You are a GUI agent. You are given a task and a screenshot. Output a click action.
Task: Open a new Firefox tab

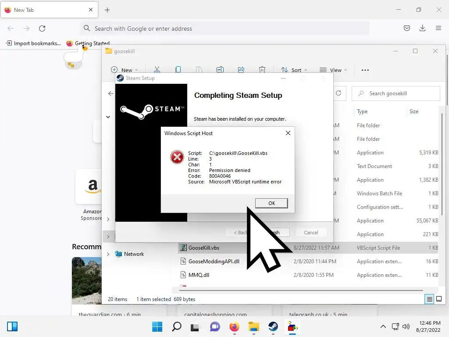tap(107, 10)
